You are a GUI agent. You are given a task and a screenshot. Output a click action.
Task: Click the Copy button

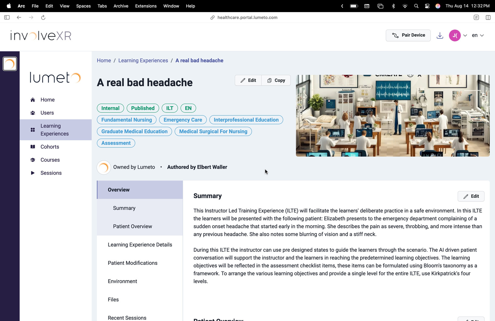[x=276, y=80]
